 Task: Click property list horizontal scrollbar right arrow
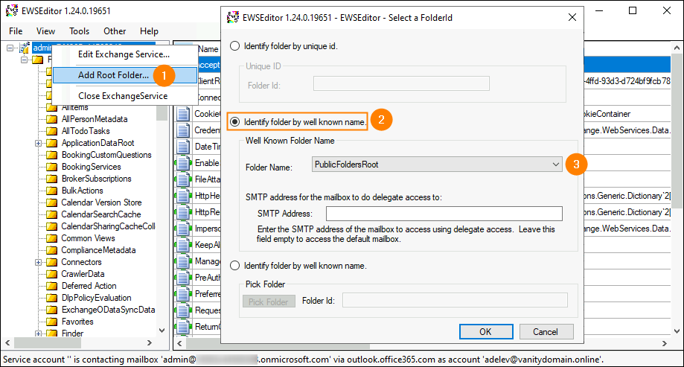[665, 343]
